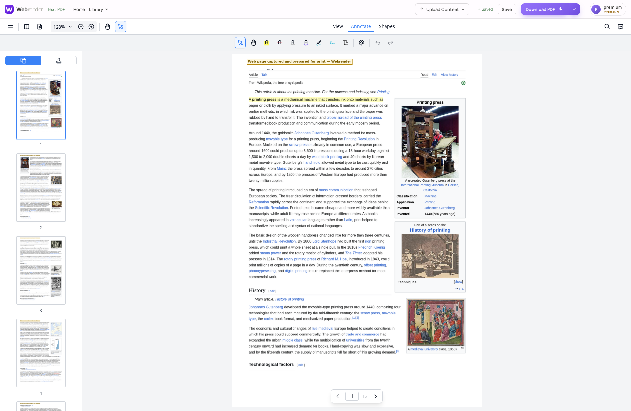Switch to the Annotate tab
Screen dimensions: 631x411
361,26
